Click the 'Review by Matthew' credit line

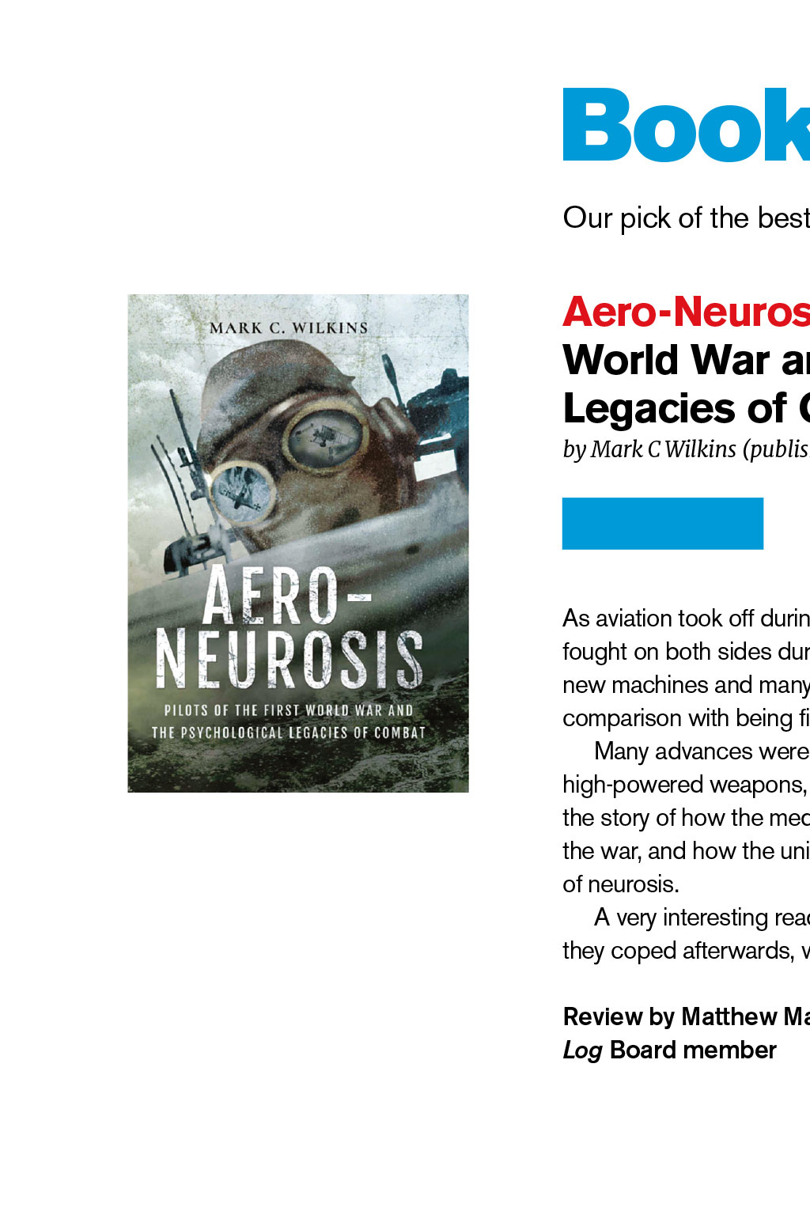[686, 1016]
